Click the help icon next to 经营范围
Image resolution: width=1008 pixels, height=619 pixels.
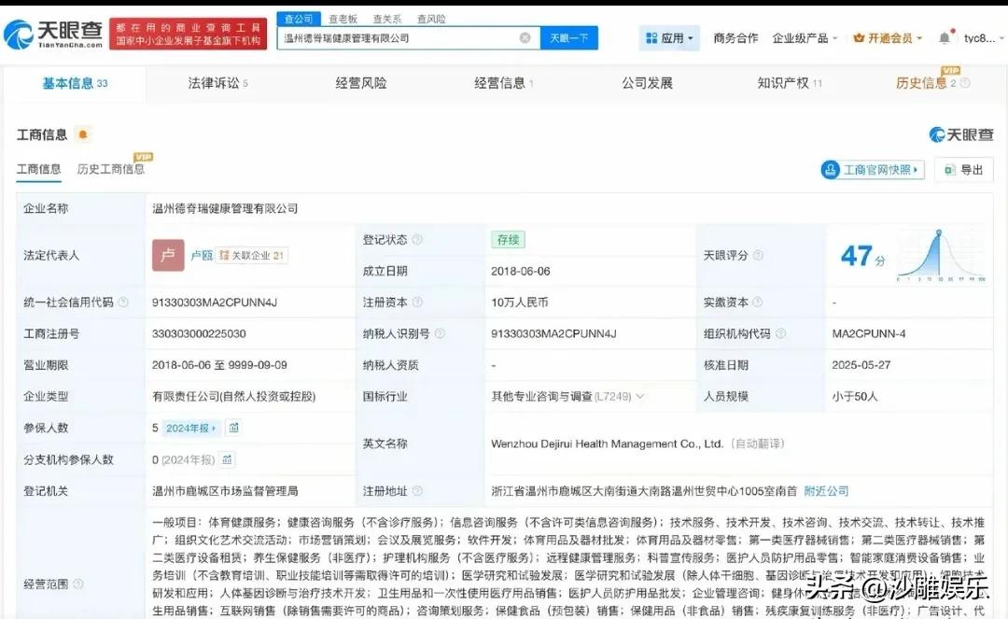pyautogui.click(x=78, y=584)
